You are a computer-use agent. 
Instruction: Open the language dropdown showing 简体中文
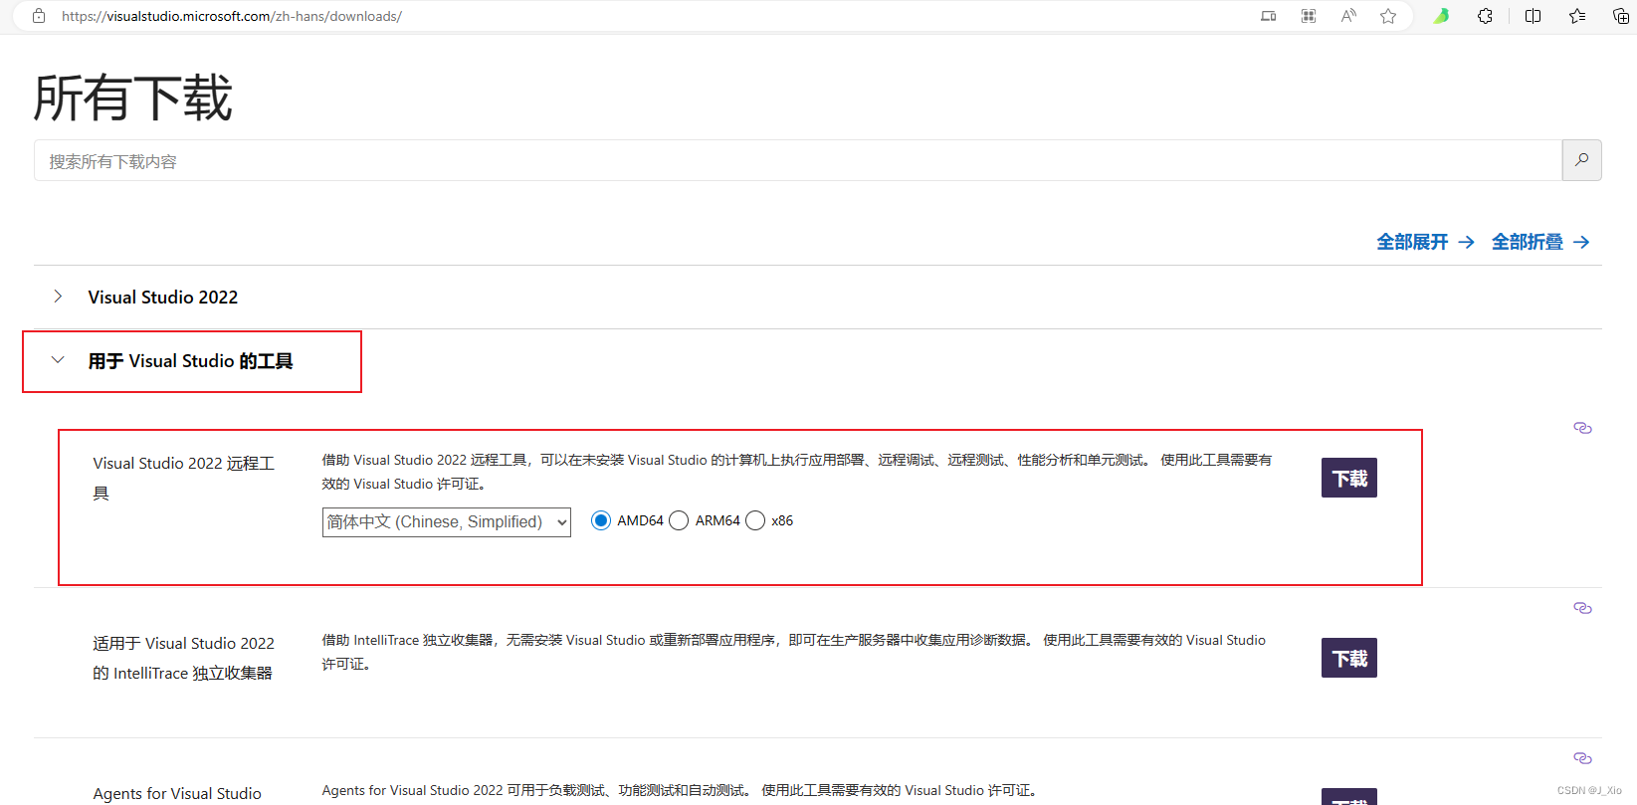click(447, 522)
